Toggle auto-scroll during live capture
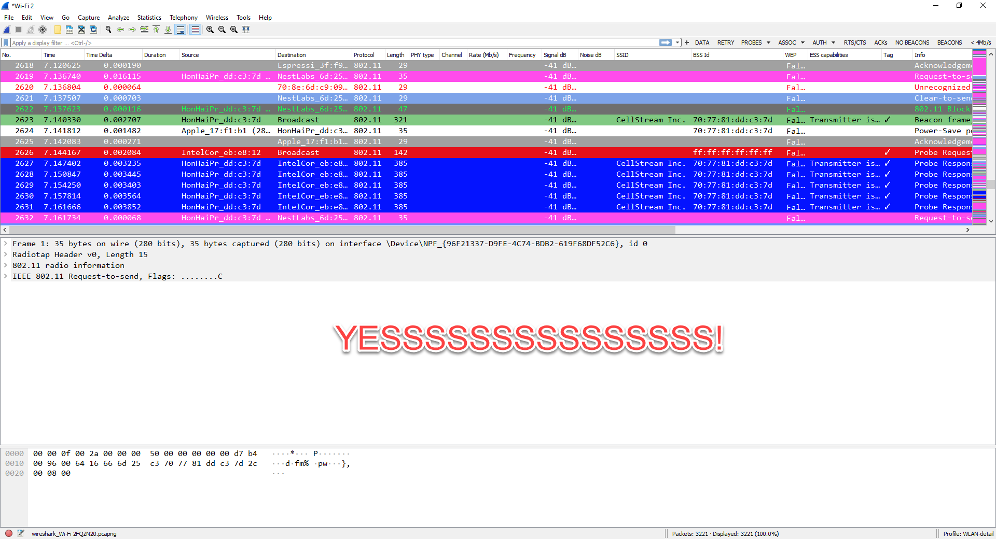The width and height of the screenshot is (996, 539). [180, 30]
